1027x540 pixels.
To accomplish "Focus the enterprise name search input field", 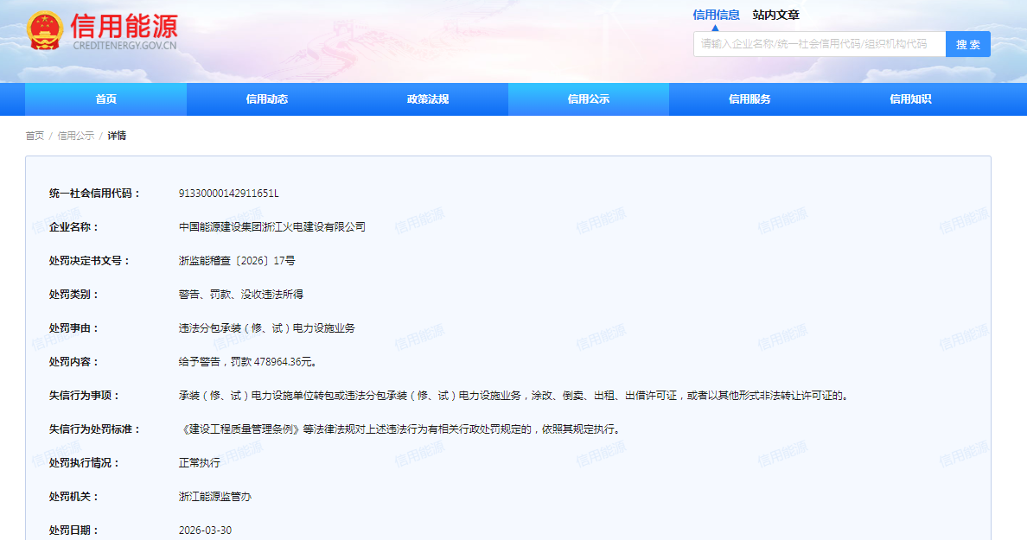I will [819, 44].
